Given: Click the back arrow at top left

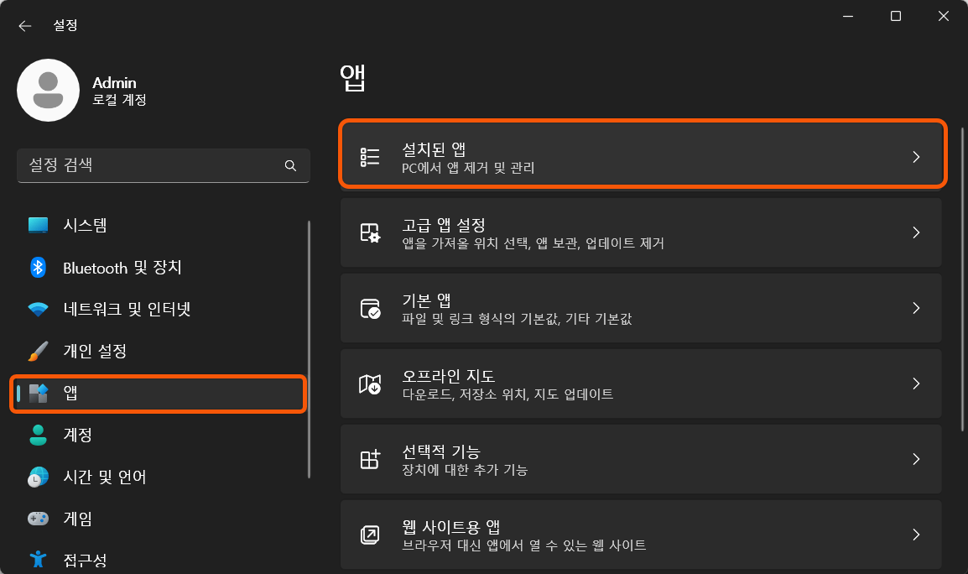Looking at the screenshot, I should click(x=24, y=25).
